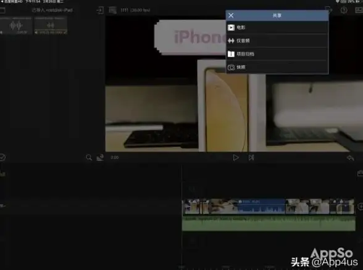Return to 百度网盘HD via status bar

[x=12, y=1]
